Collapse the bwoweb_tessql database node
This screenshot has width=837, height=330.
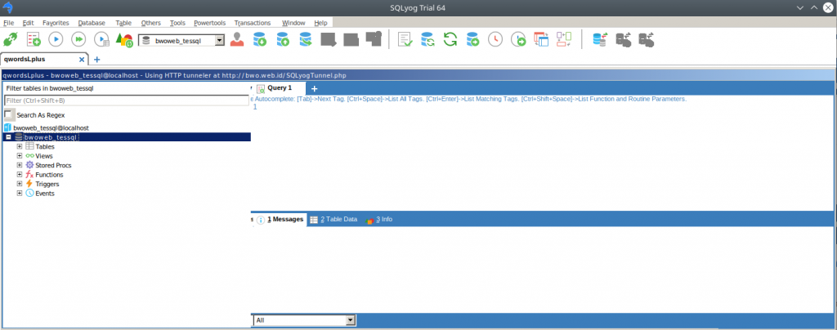tap(8, 137)
